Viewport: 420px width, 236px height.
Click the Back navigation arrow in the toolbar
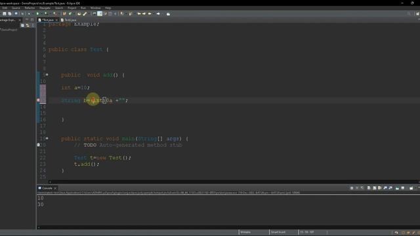pos(150,14)
